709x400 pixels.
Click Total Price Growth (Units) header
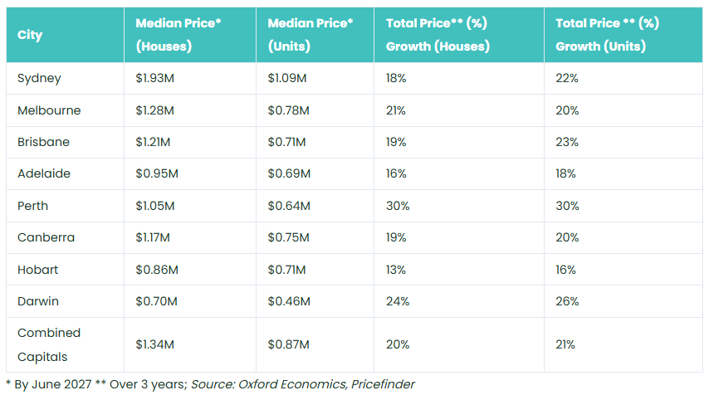pos(607,35)
